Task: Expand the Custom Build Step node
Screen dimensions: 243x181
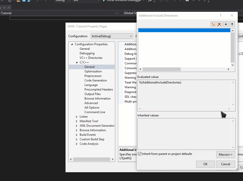Action: click(77, 140)
